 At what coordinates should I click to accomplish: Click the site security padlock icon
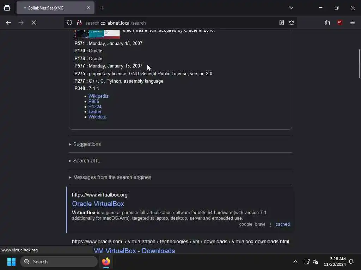click(79, 22)
